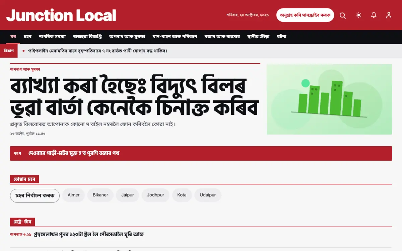Select the Jodhpur city chip
This screenshot has height=251, width=402.
156,195
